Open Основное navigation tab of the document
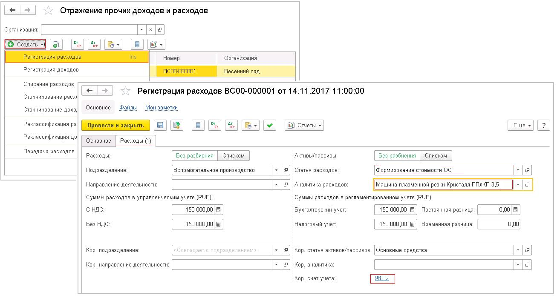Image resolution: width=560 pixels, height=298 pixels. coord(98,107)
